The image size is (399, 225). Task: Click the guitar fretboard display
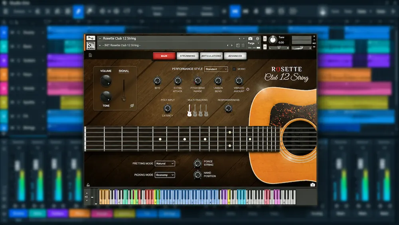pyautogui.click(x=182, y=139)
